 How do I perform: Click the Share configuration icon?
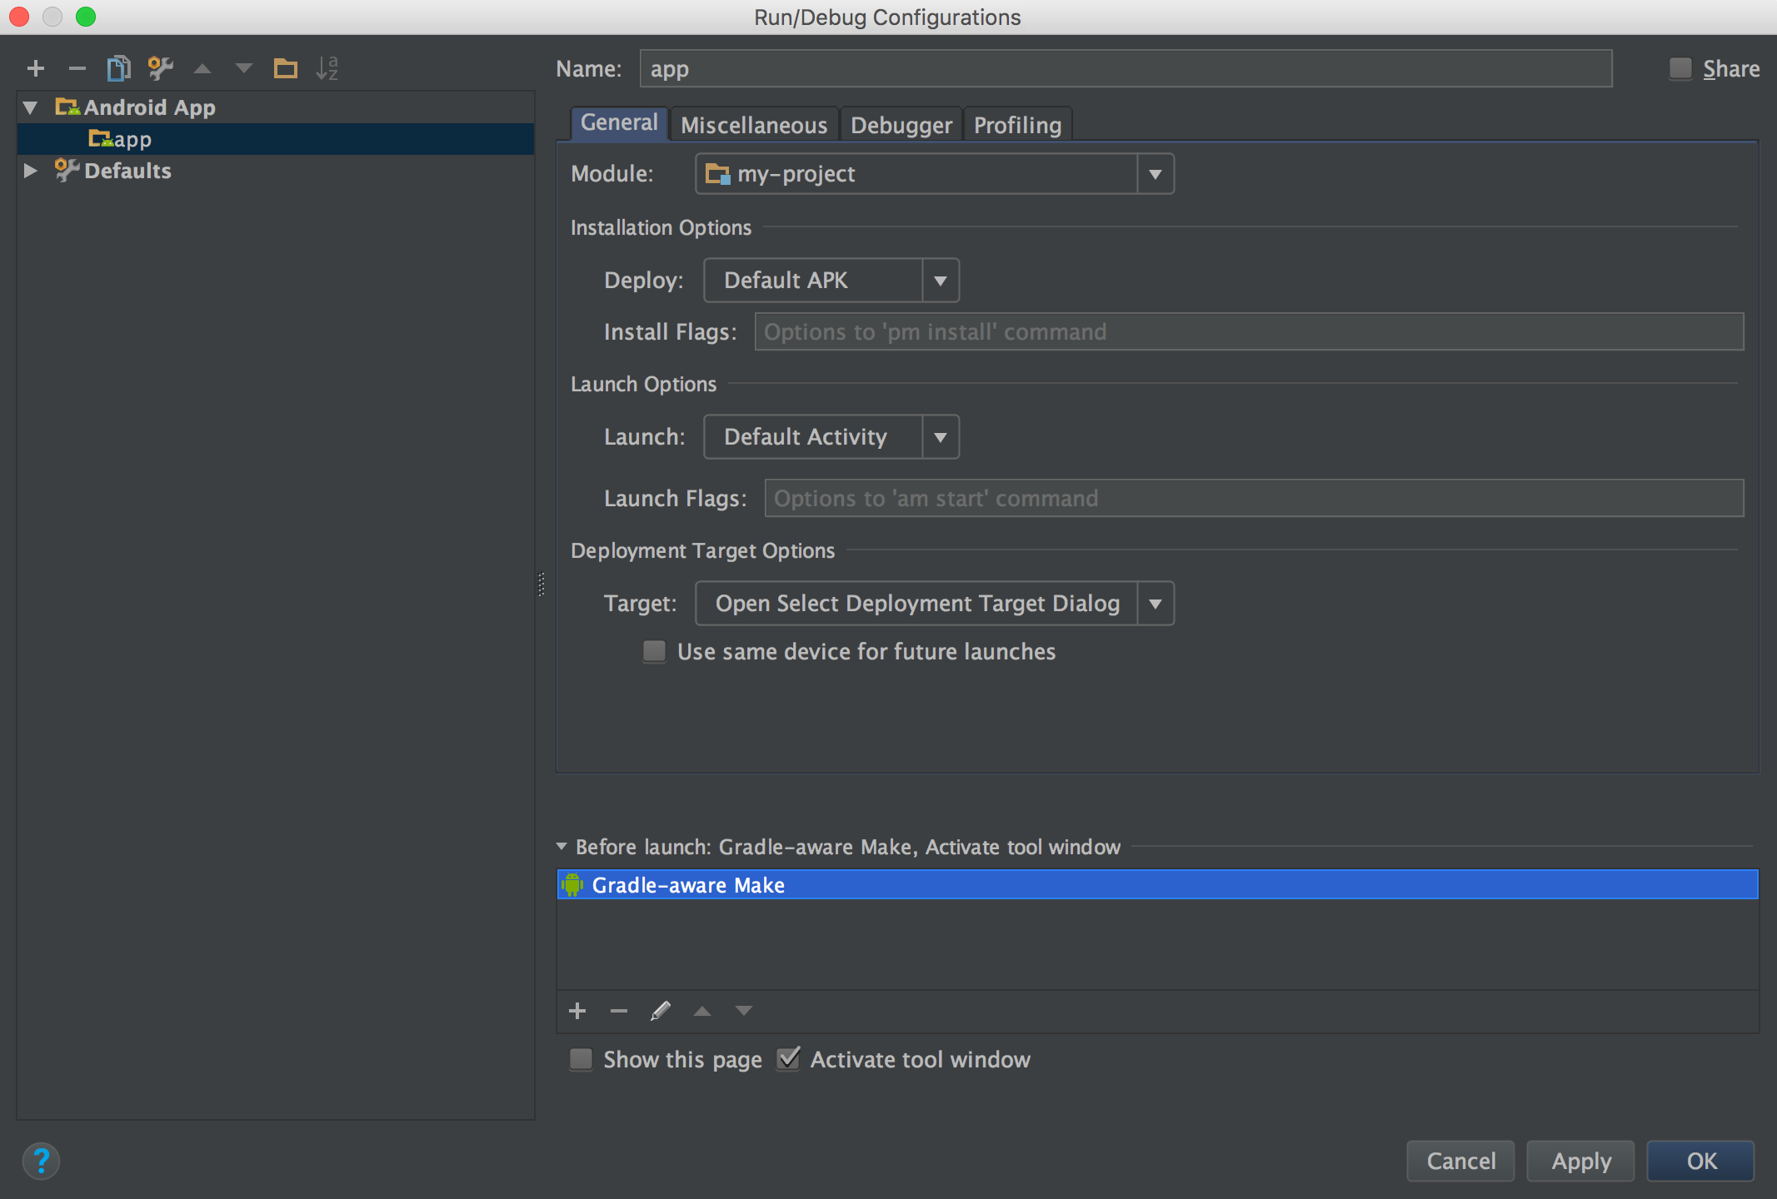pyautogui.click(x=1680, y=66)
